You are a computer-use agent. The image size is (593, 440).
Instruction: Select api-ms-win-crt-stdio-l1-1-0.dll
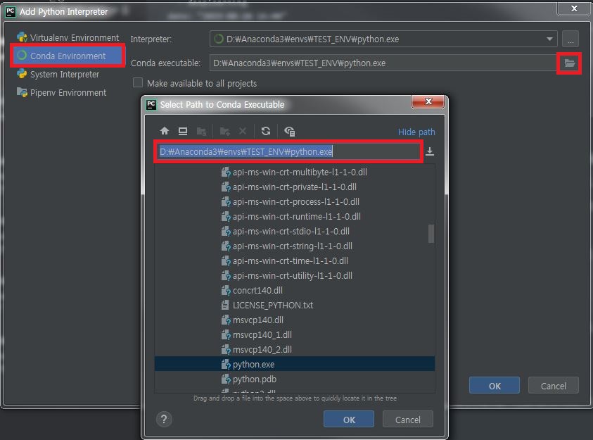[291, 231]
